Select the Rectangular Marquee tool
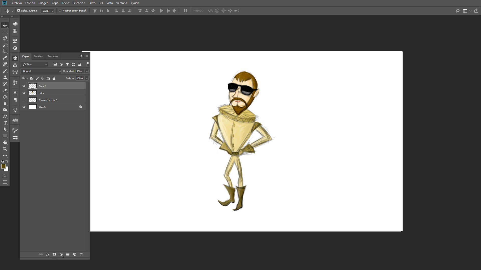 pyautogui.click(x=5, y=32)
